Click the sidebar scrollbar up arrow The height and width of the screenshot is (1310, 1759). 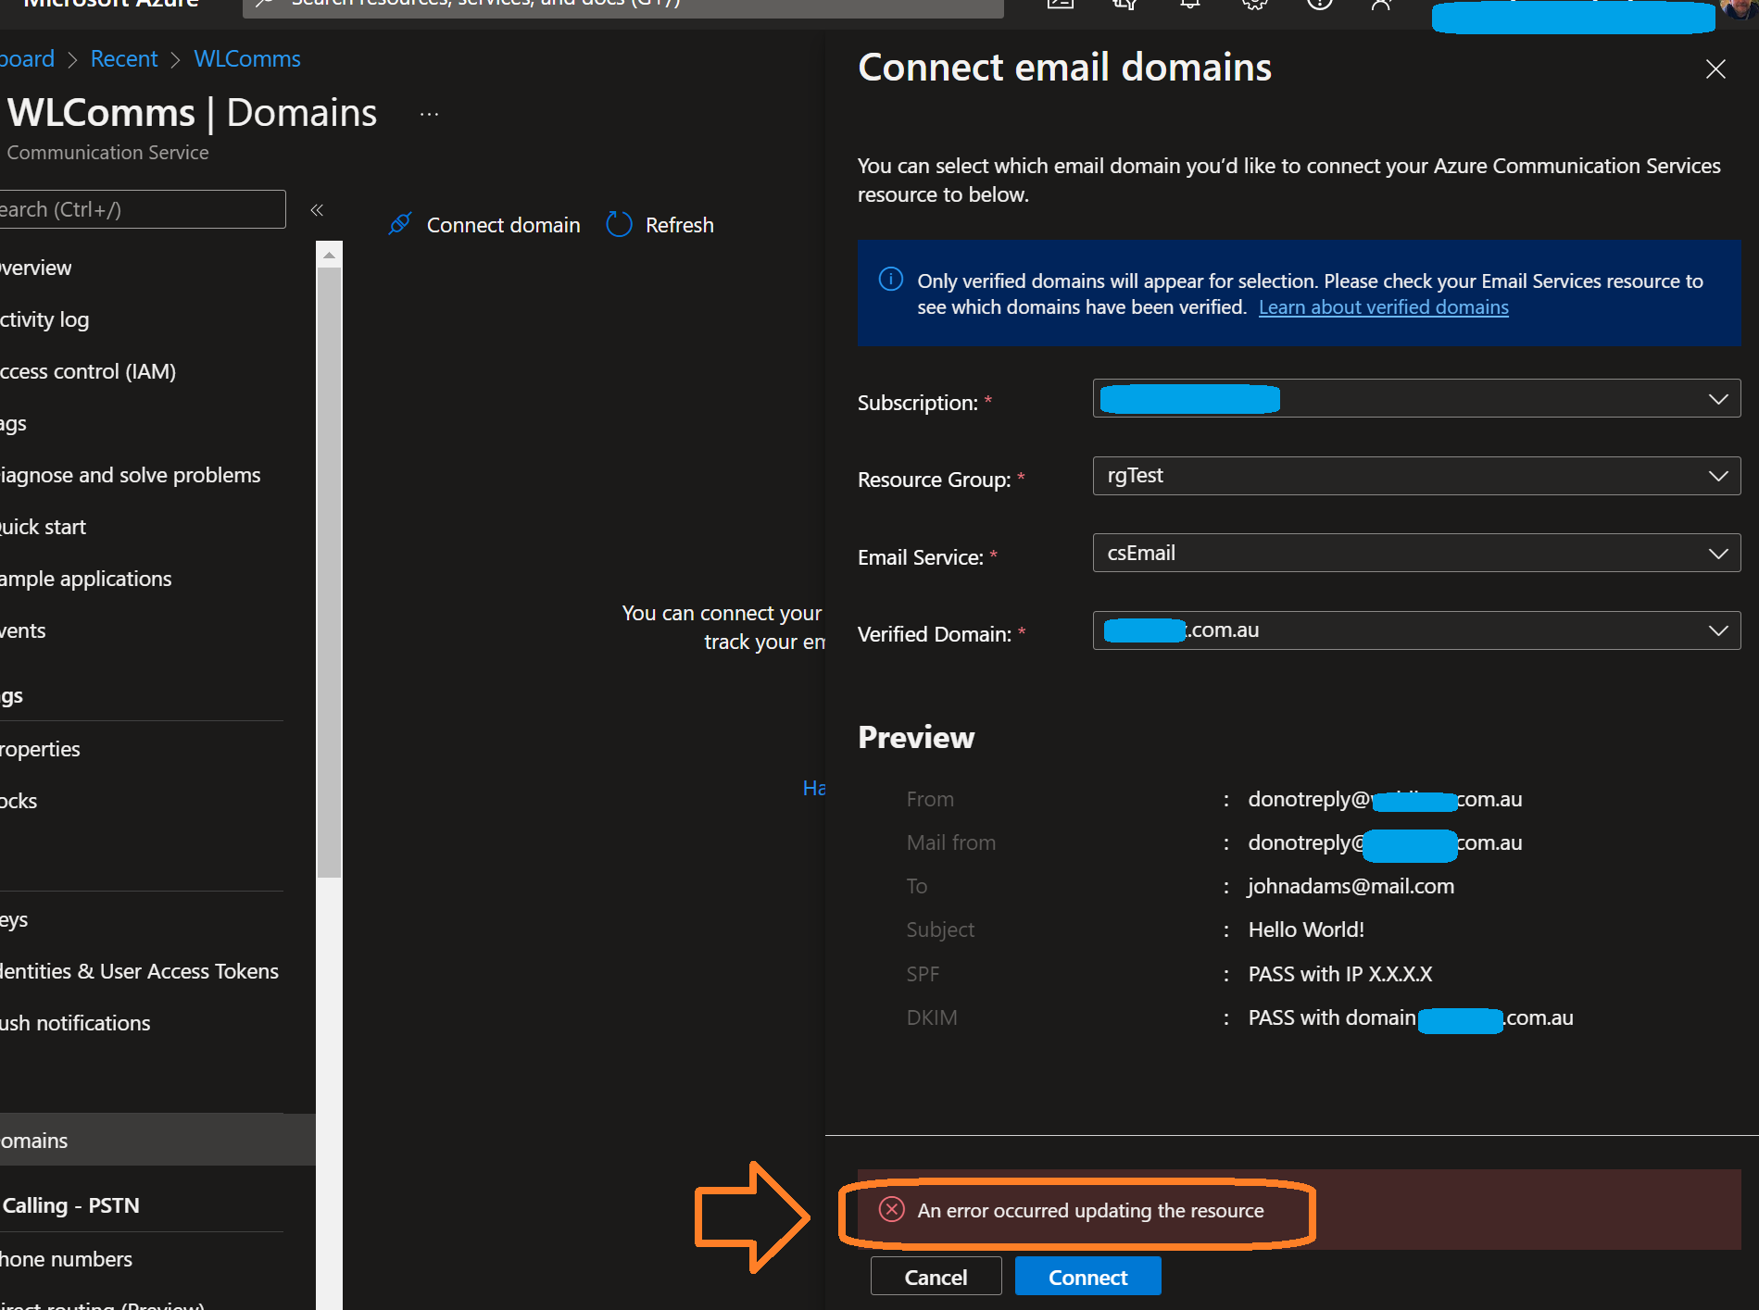tap(330, 254)
